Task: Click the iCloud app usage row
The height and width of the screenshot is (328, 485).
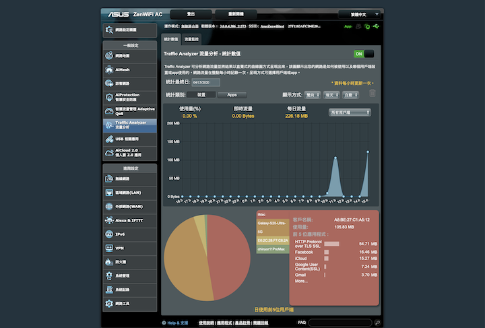Action: 336,259
